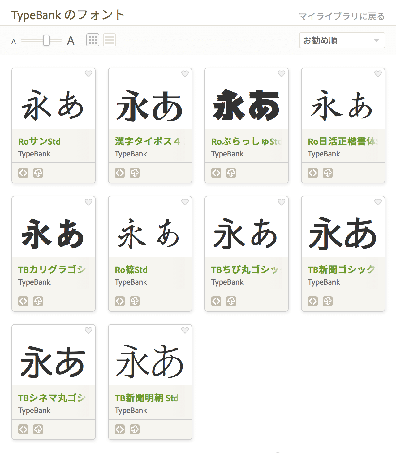The image size is (396, 453).
Task: Favorite the RoサンStd font card
Action: [x=88, y=74]
